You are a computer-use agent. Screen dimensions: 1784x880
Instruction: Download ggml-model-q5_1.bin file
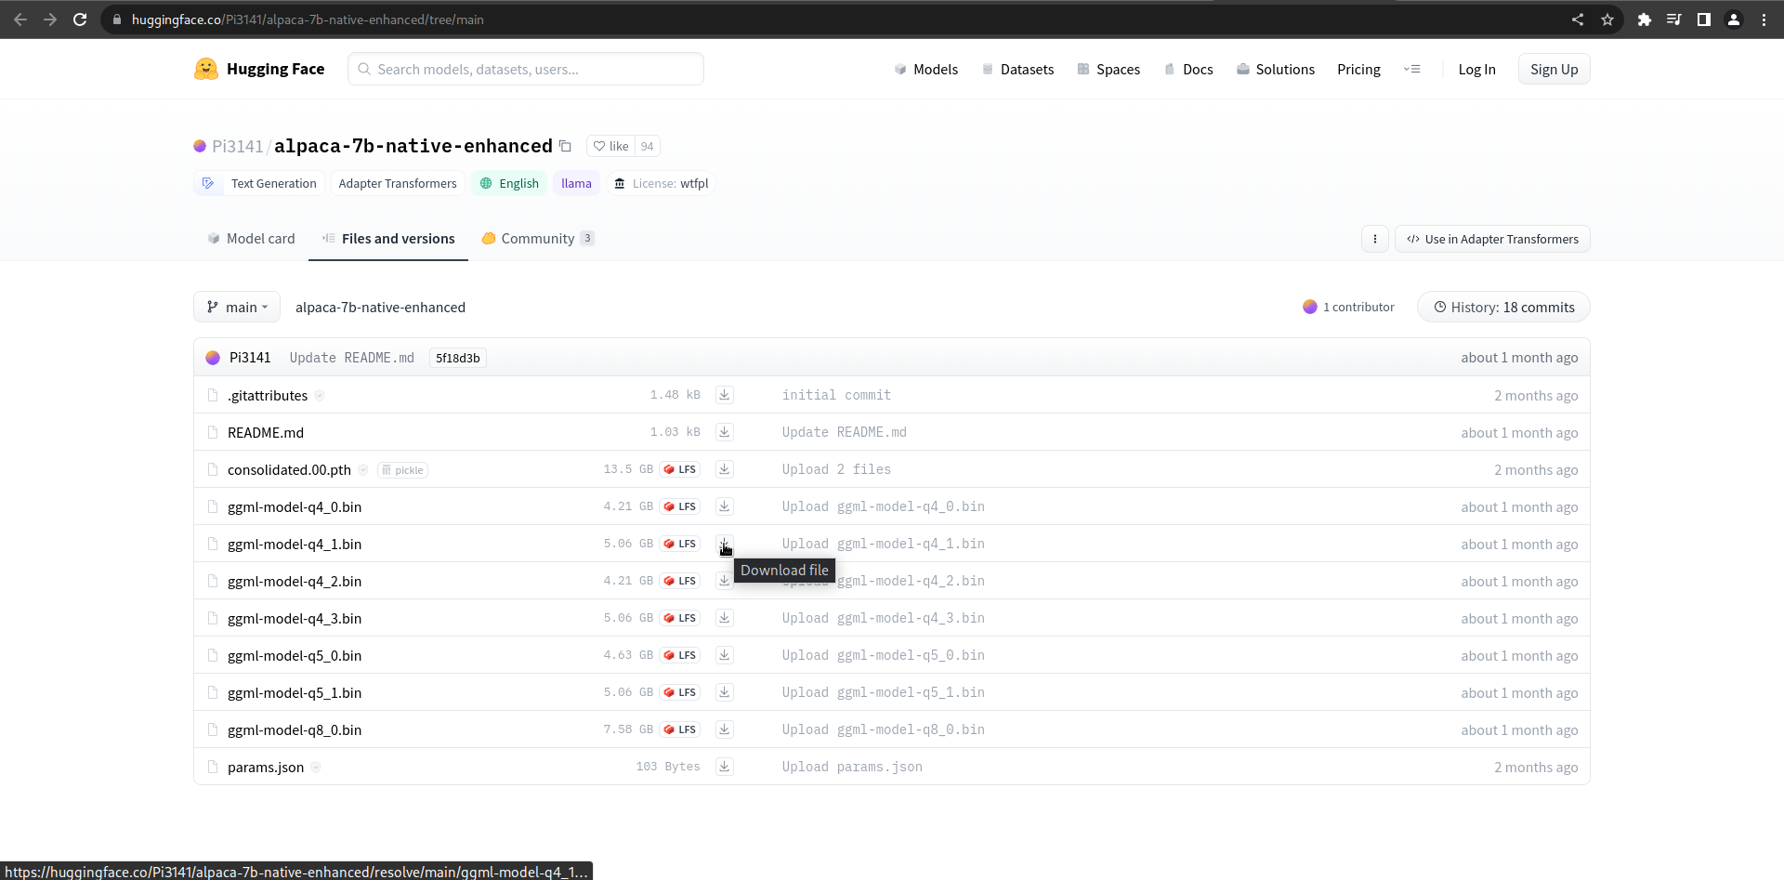(x=724, y=692)
